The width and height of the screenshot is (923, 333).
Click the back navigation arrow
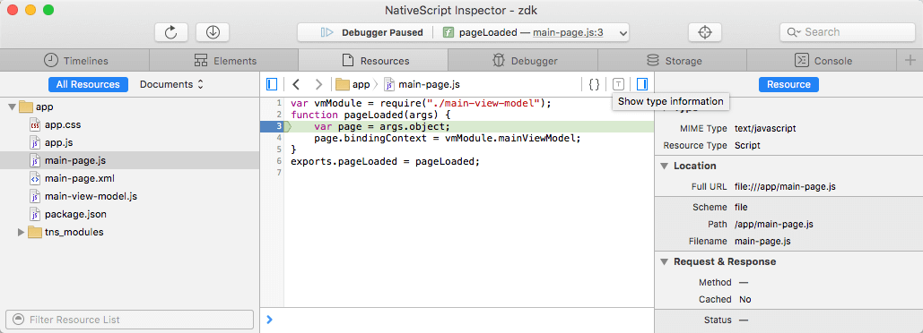(296, 84)
